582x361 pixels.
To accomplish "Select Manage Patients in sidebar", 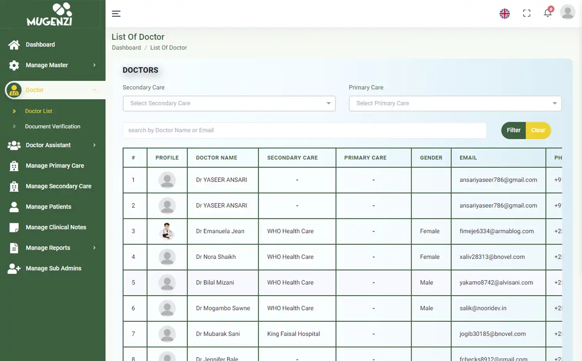I will coord(48,207).
